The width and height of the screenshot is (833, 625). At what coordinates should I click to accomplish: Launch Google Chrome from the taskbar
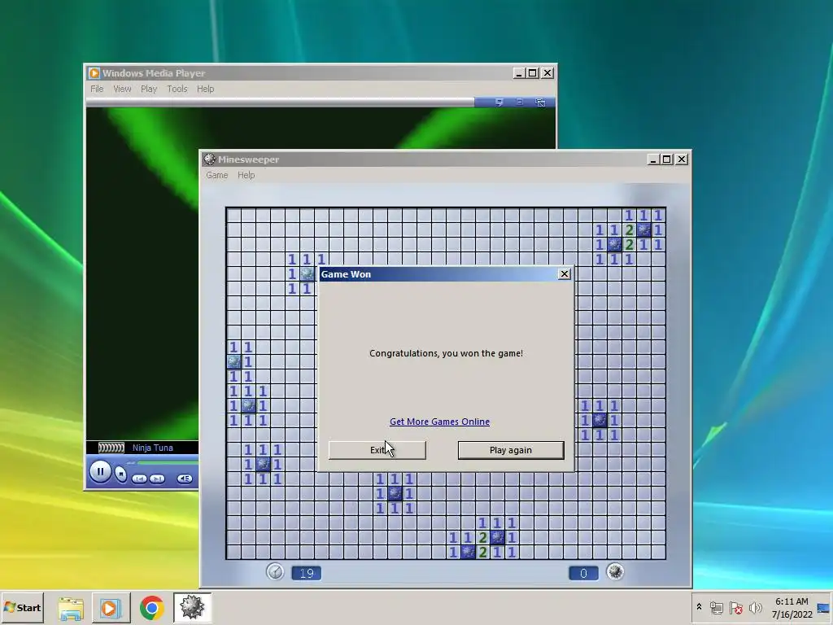click(152, 607)
